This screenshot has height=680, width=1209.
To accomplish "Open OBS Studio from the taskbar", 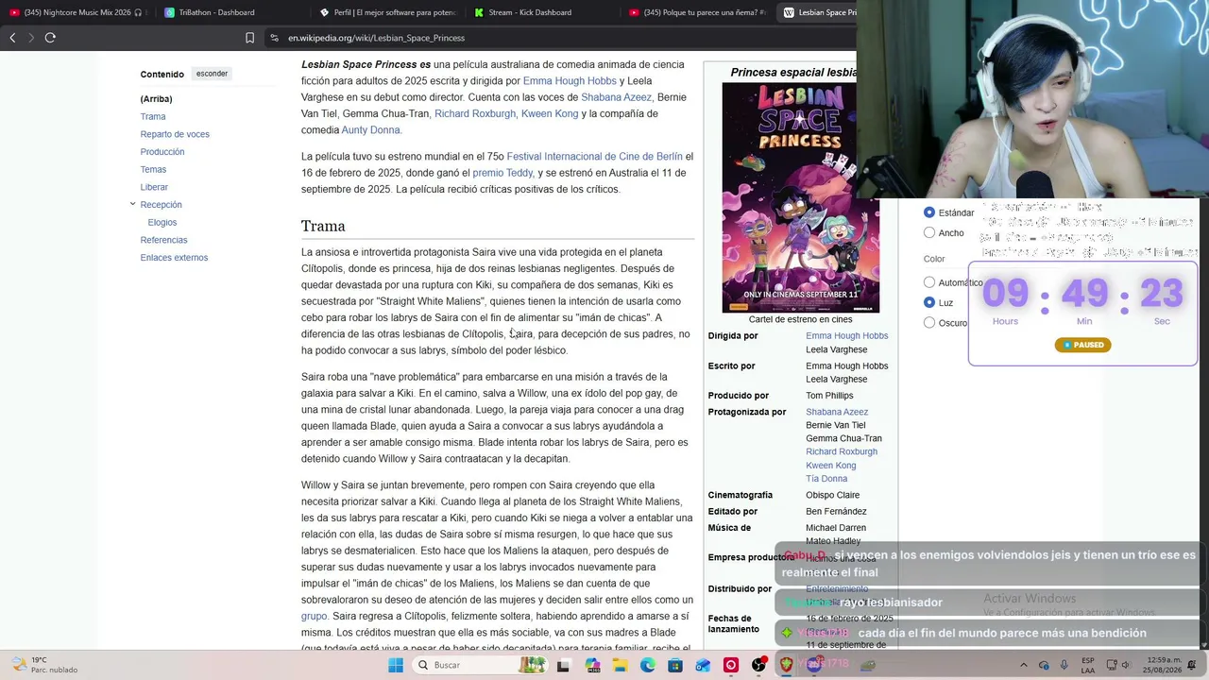I will tap(758, 665).
